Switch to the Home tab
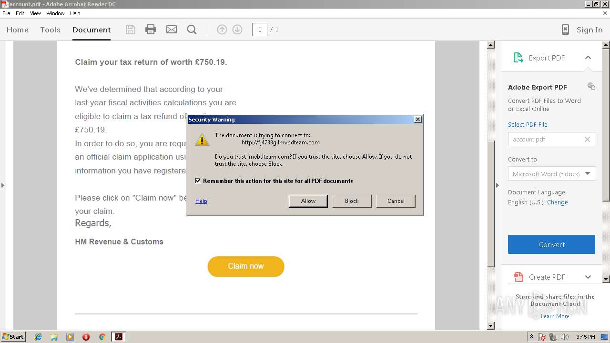 (x=18, y=30)
